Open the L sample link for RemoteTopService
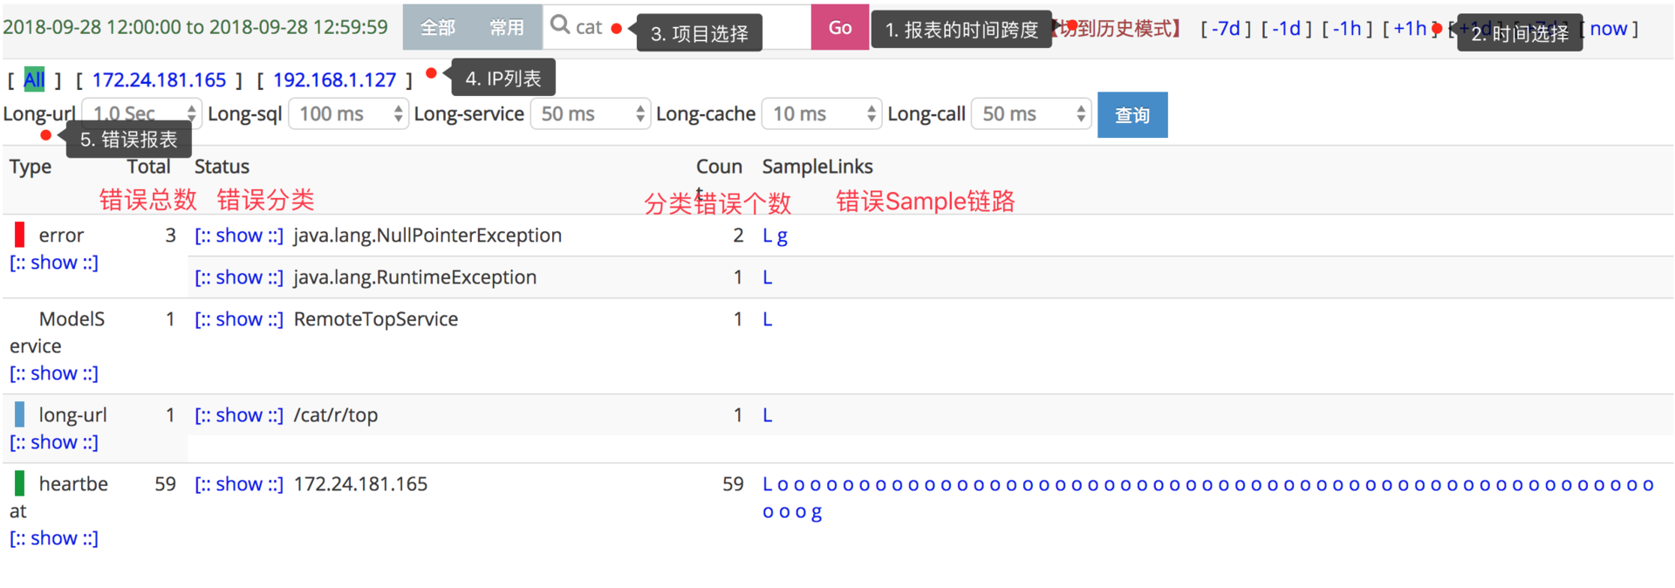 pos(768,319)
